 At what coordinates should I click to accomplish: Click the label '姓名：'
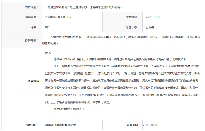[35, 27]
